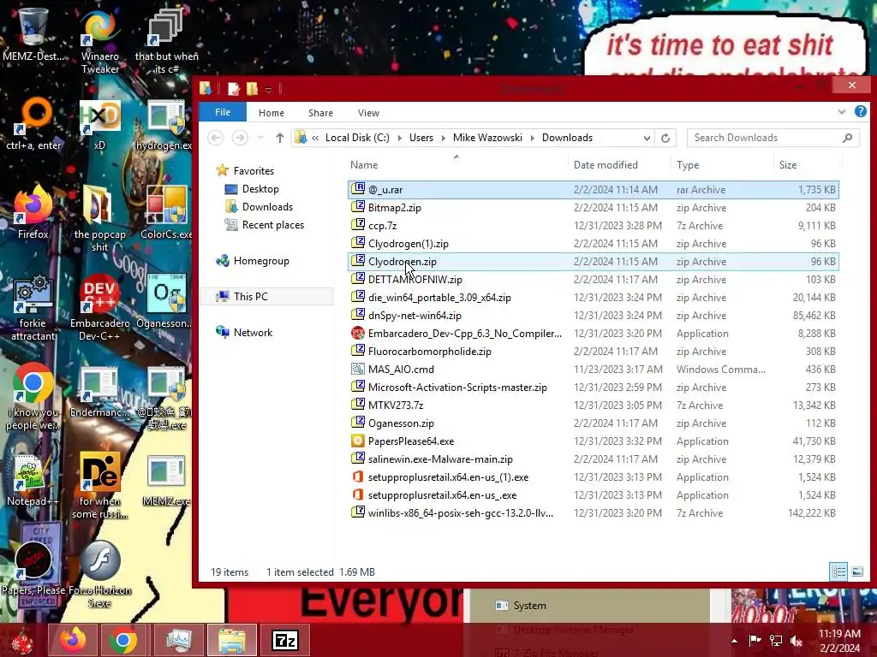Select Network in navigation pane
877x657 pixels.
(253, 333)
